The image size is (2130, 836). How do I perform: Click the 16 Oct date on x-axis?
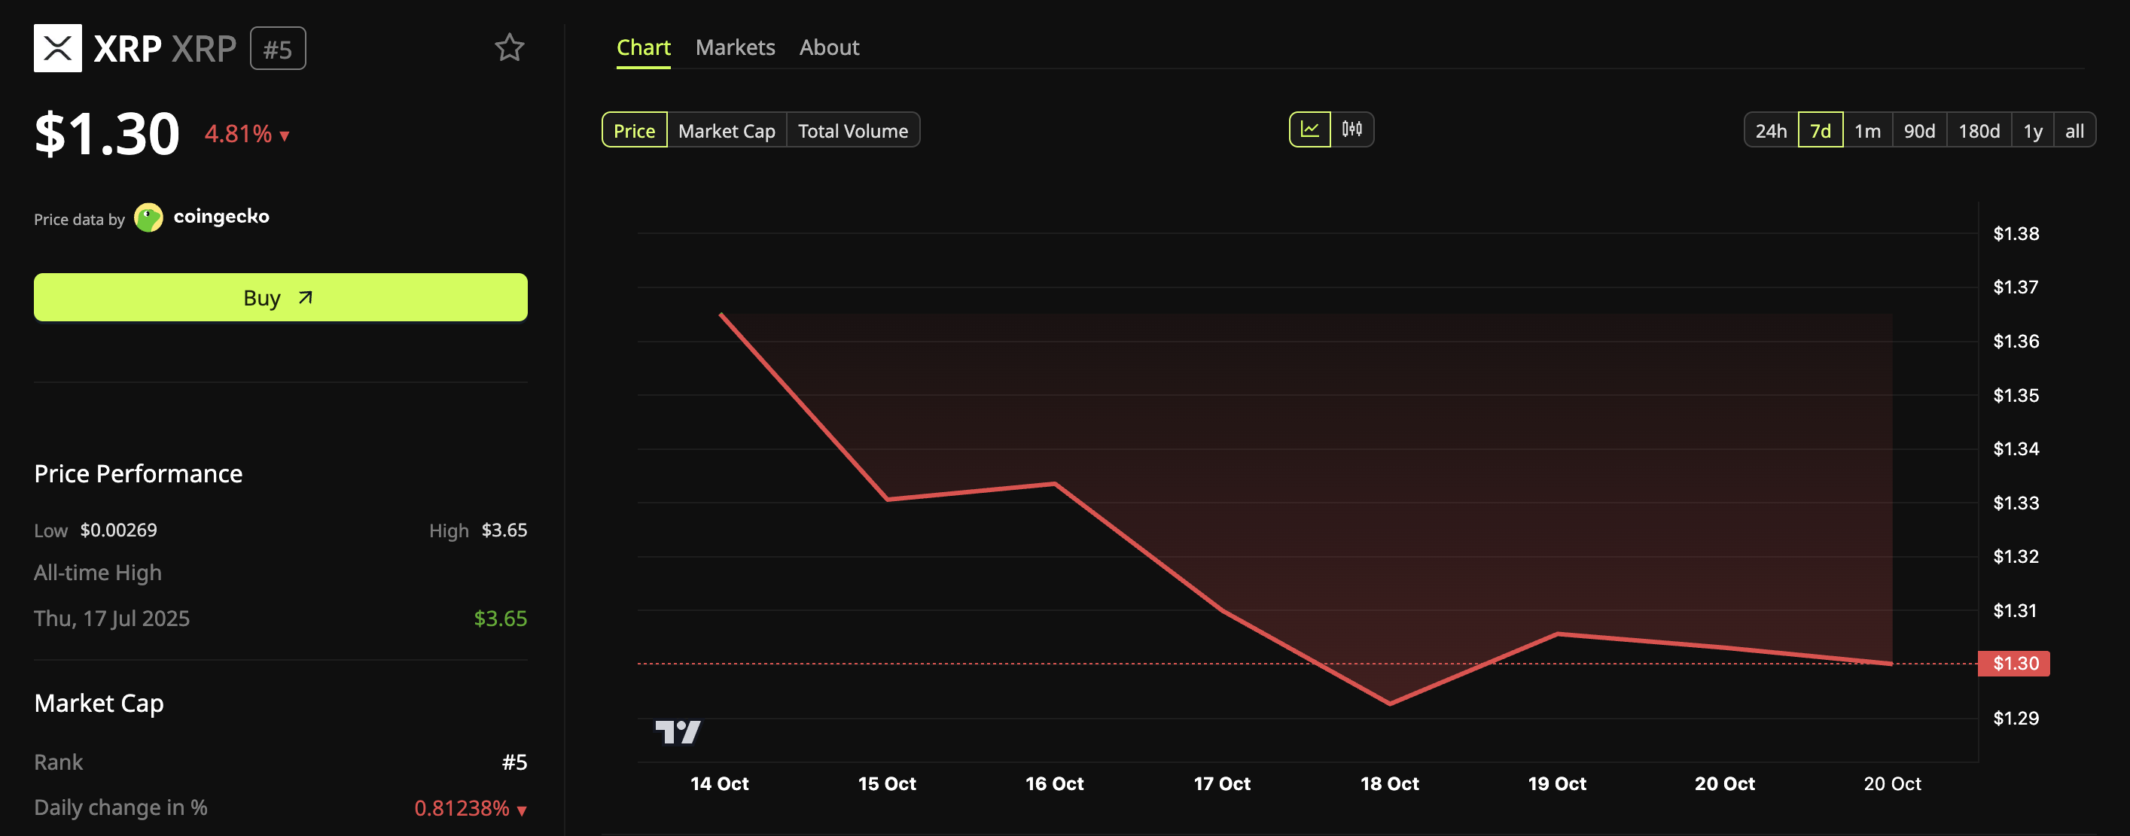pos(1054,783)
